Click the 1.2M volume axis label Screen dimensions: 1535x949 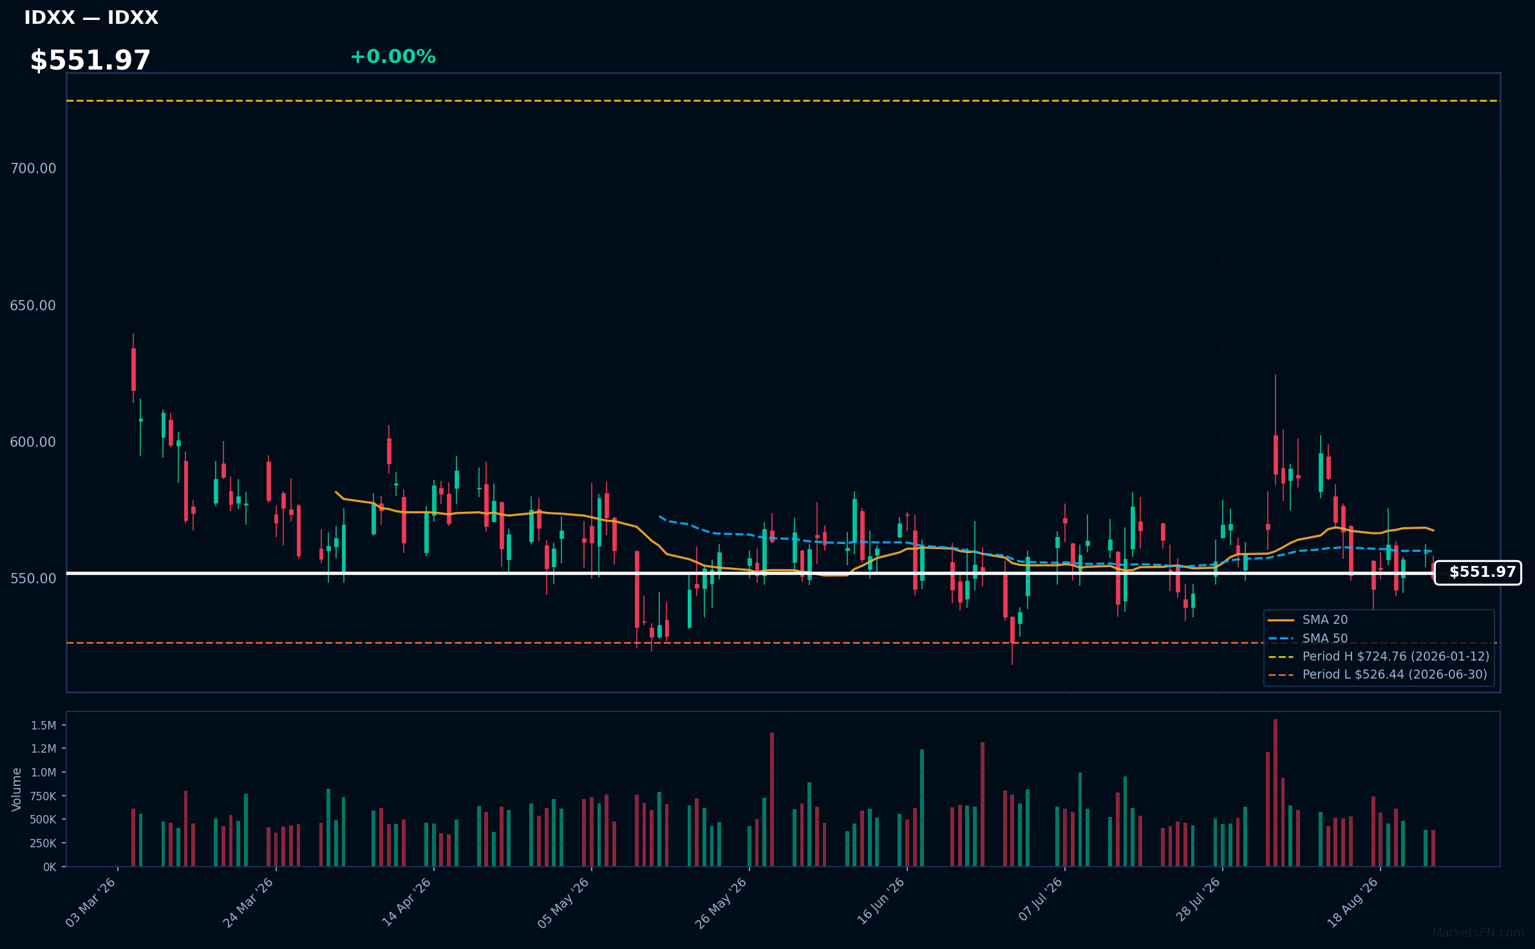pyautogui.click(x=44, y=749)
